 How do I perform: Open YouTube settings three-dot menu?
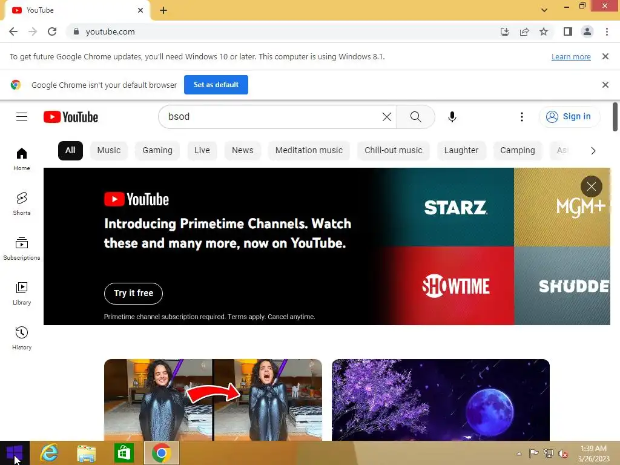point(522,117)
